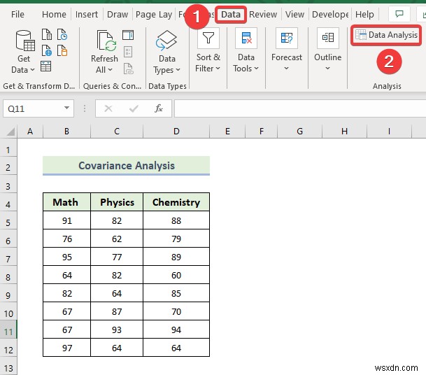Expand the Get Data dropdown arrow
Image resolution: width=426 pixels, height=375 pixels.
tap(32, 70)
